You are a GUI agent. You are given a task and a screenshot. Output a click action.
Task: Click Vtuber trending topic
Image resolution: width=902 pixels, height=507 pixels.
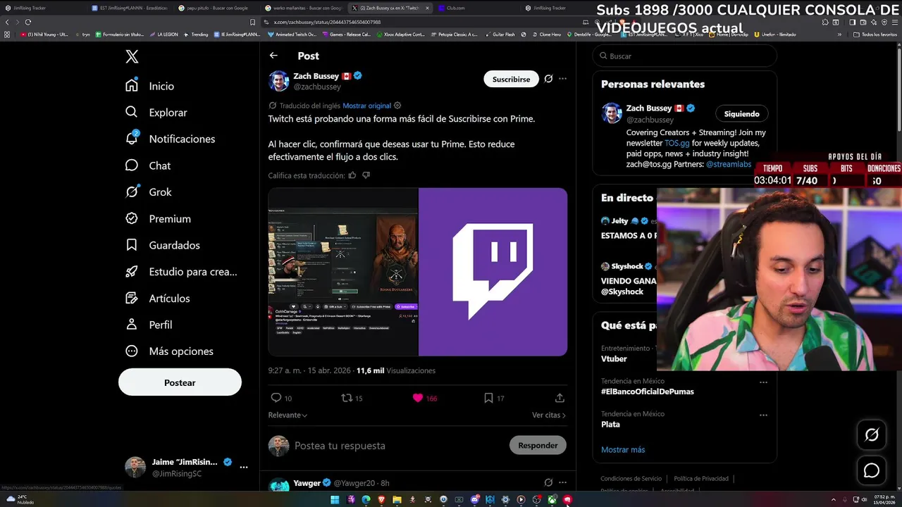[614, 358]
